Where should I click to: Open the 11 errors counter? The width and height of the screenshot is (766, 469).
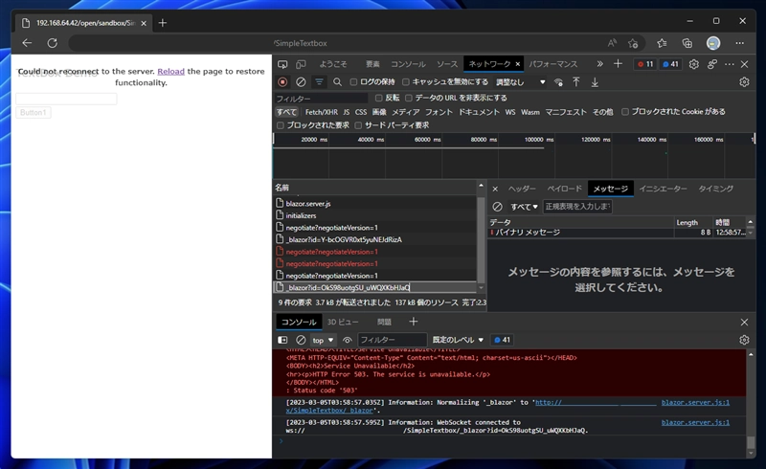click(645, 64)
